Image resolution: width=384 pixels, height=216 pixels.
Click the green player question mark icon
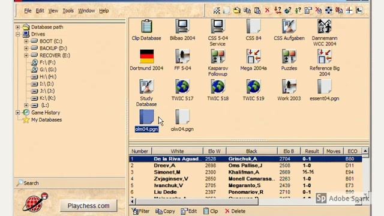(298, 11)
